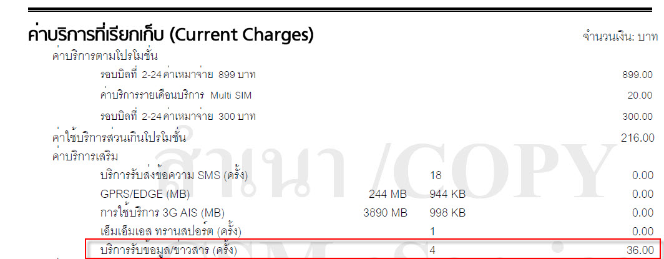Screen dimensions: 664x259
Task: Click the currency unit label at top right
Action: point(620,36)
